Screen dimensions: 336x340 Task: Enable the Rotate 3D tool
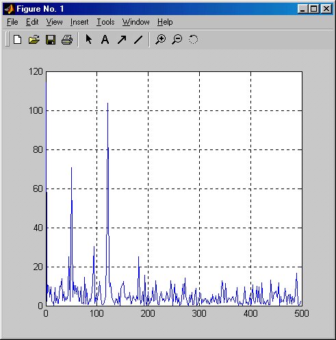pos(193,40)
